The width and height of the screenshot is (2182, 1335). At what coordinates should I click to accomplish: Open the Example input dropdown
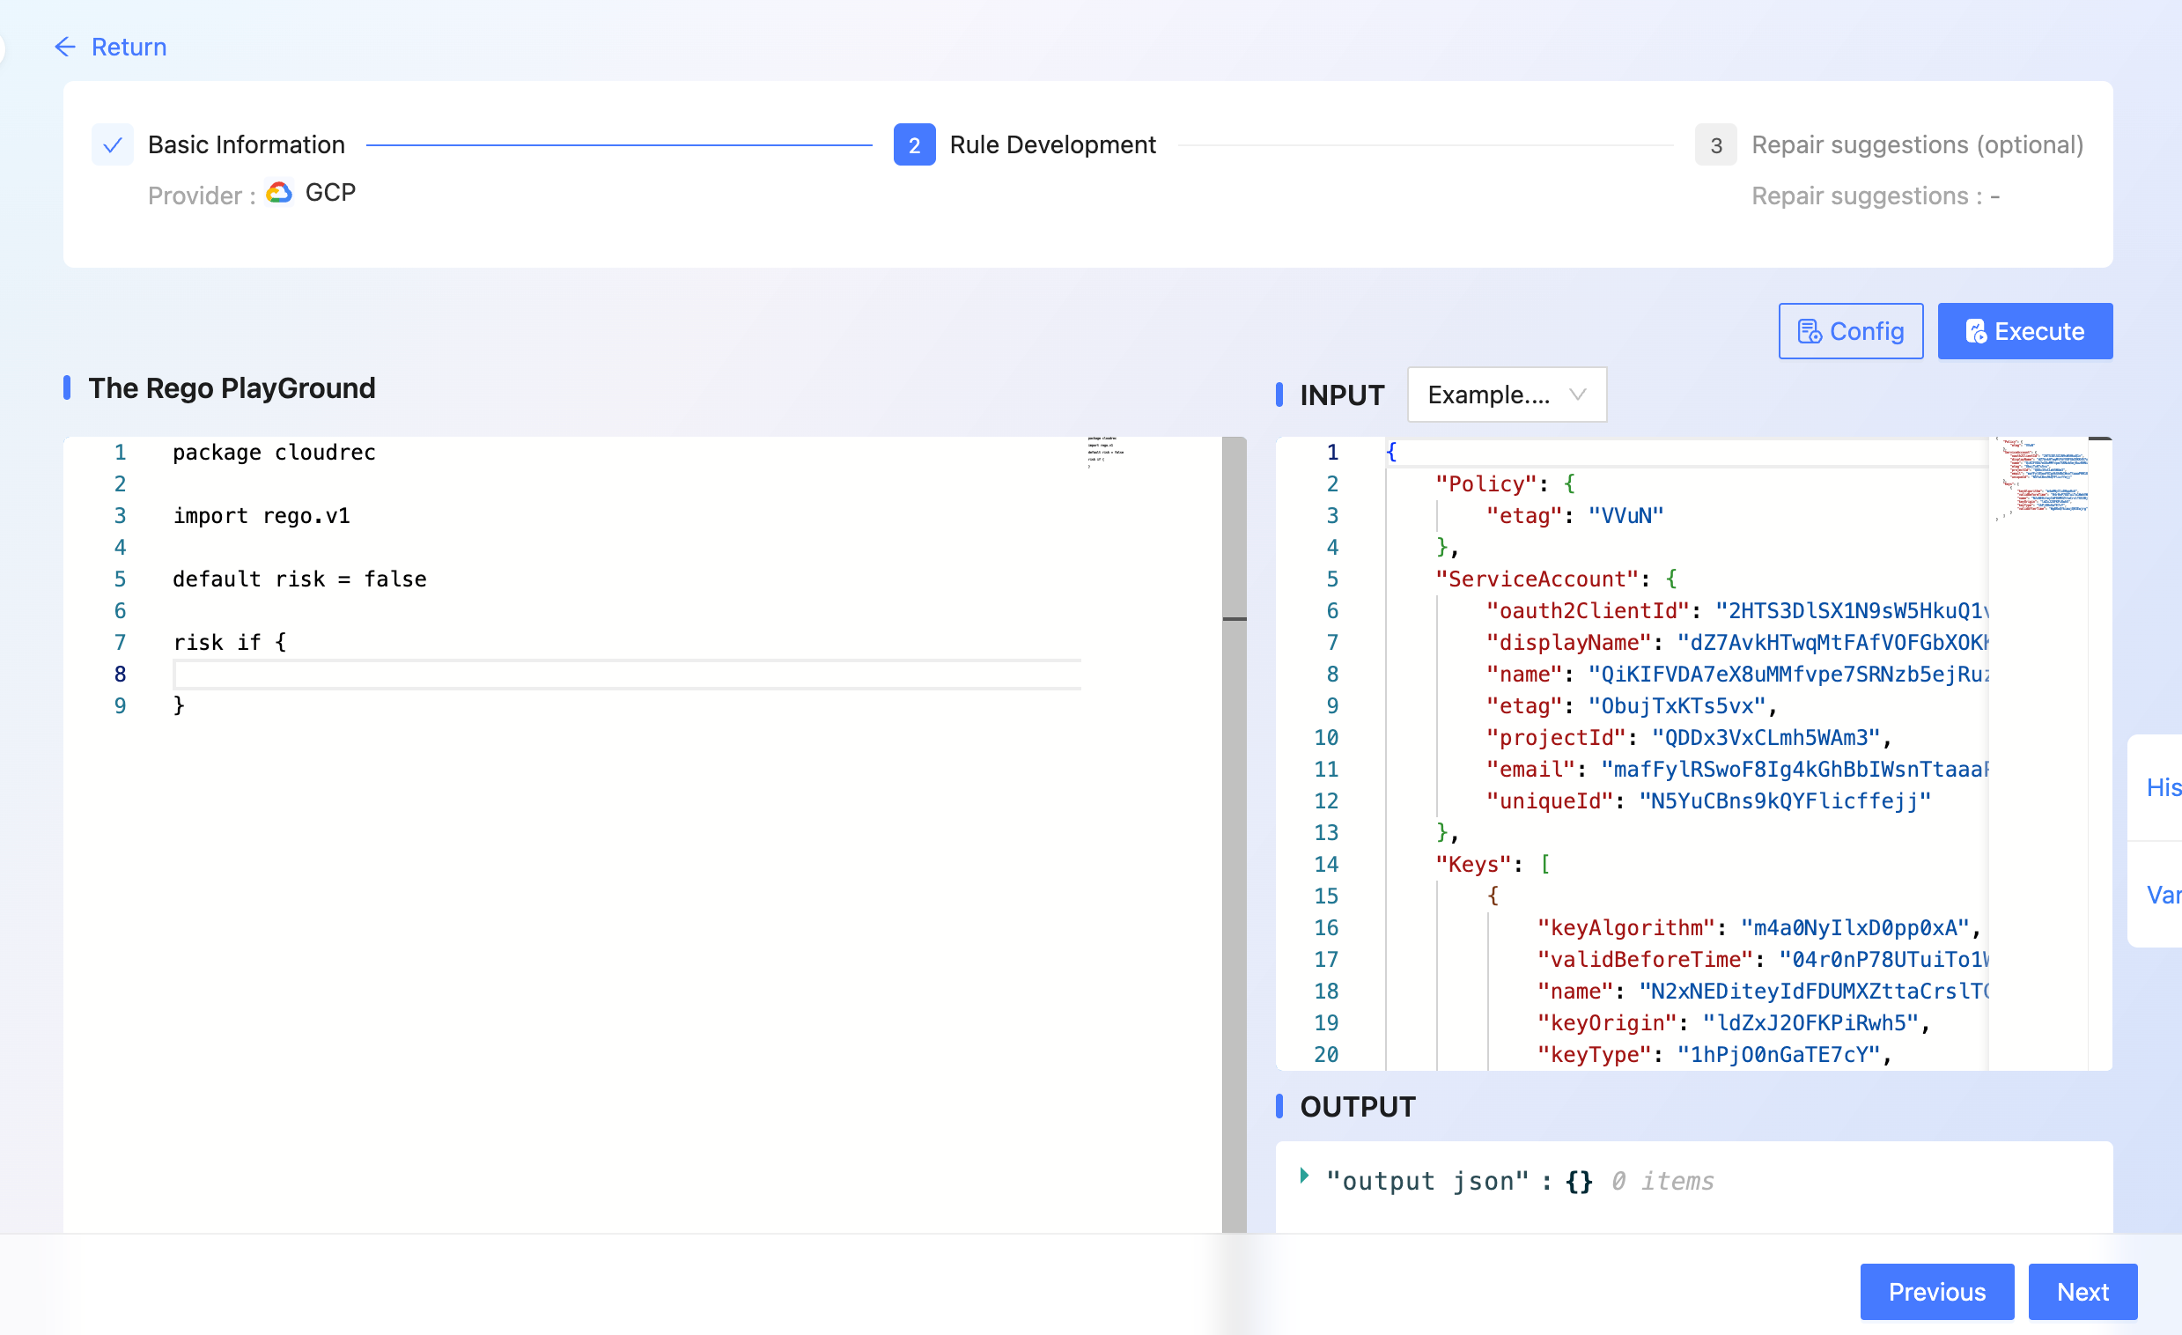[1507, 395]
